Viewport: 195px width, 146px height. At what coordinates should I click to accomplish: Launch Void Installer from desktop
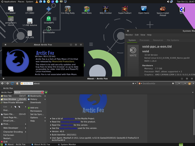[x=49, y=30]
